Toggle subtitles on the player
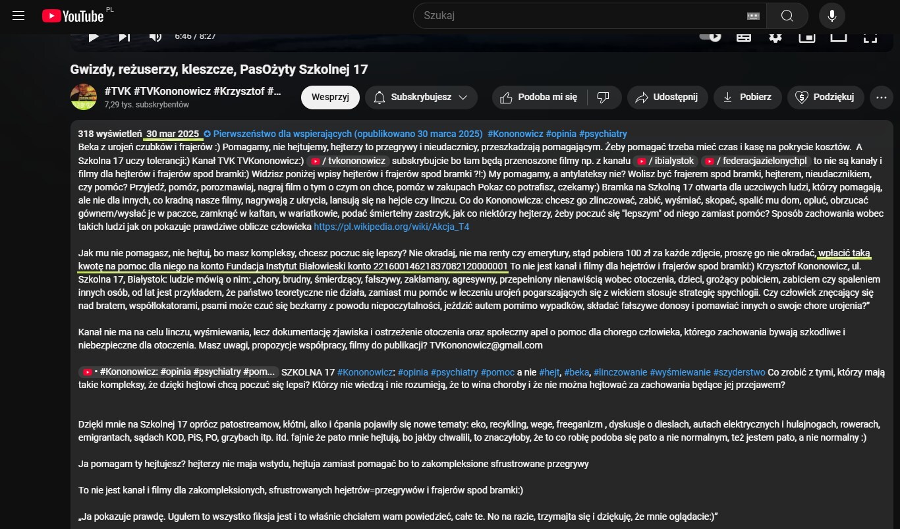This screenshot has height=529, width=900. tap(744, 36)
